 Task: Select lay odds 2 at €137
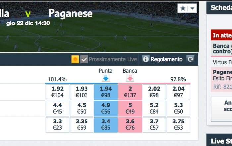[130, 92]
